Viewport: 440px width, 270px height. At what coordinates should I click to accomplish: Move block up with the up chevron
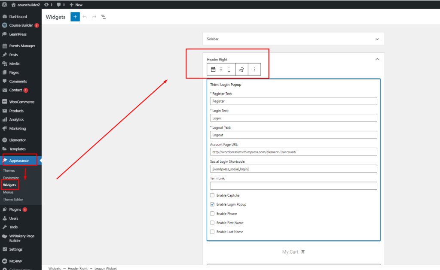point(229,67)
